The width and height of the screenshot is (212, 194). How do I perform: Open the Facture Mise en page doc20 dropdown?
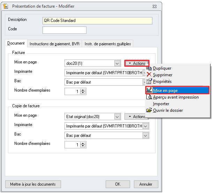coord(118,63)
